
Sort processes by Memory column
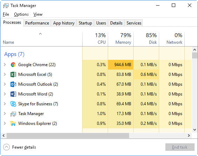(x=121, y=38)
